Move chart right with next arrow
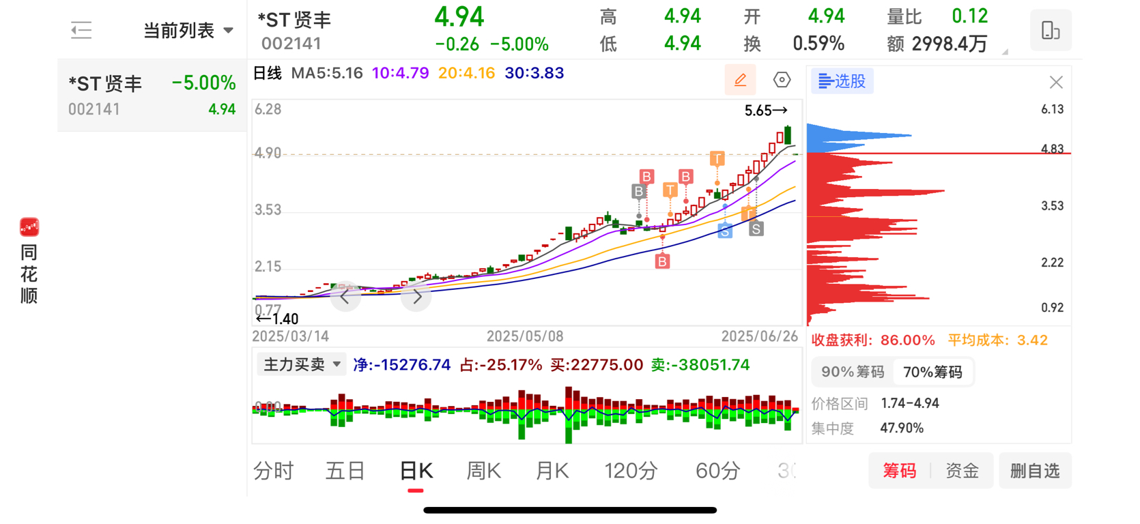 click(x=416, y=297)
